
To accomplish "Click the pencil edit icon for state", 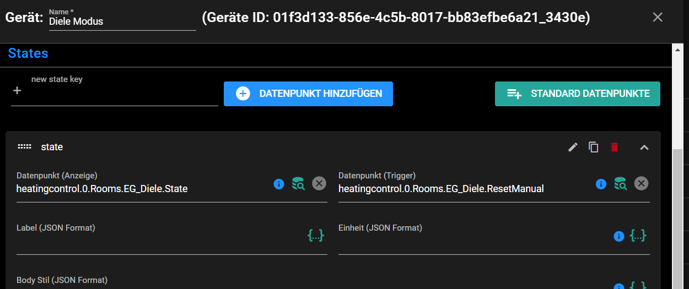I will coord(573,147).
